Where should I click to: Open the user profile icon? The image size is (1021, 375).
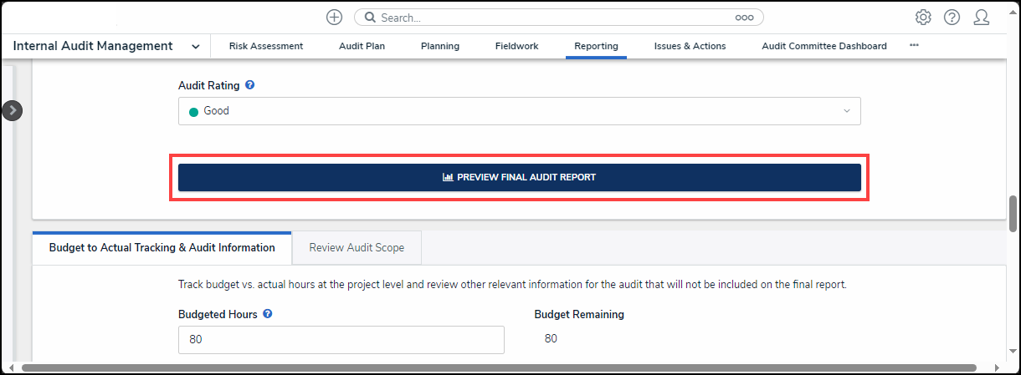click(982, 18)
